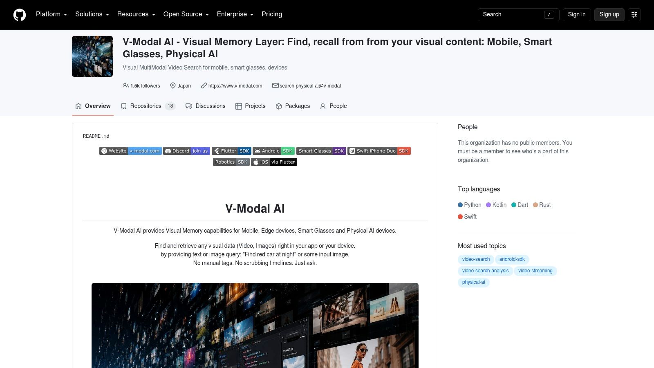Select the Dart language with teal dot
Screen dimensions: 654x368
pos(520,205)
